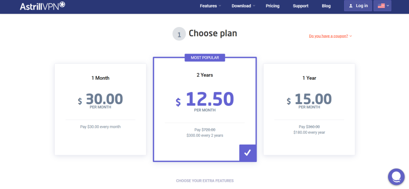Select the 2 Years plan card
Viewport: 409px width, 189px height.
pos(205,109)
